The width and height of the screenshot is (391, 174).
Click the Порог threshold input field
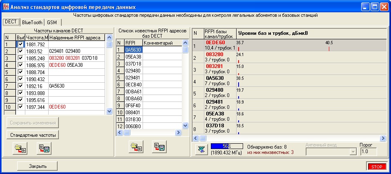(x=368, y=151)
